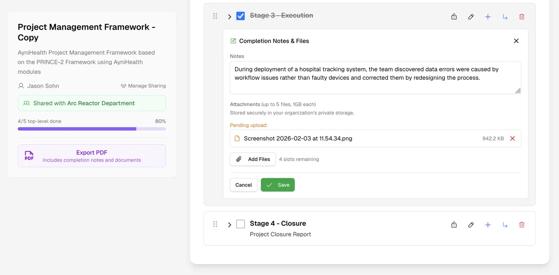Click the paperclip icon on Add Files

coord(238,159)
